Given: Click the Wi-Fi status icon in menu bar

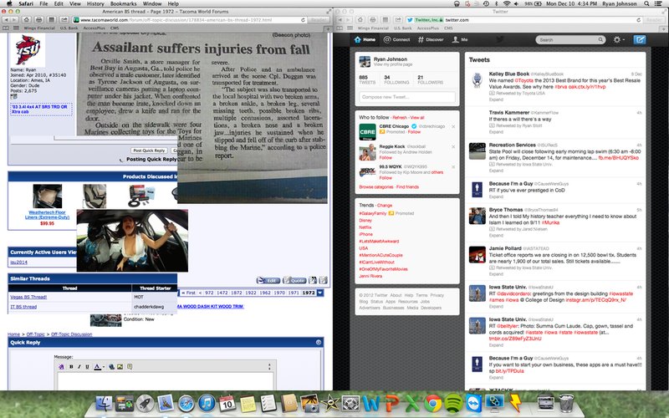Looking at the screenshot, I should point(507,3).
